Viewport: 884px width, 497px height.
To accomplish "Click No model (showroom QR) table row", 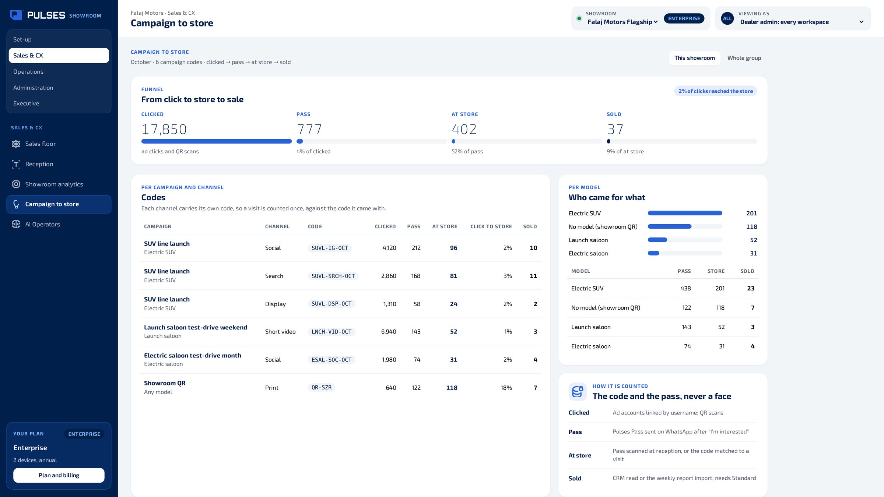I will point(663,308).
